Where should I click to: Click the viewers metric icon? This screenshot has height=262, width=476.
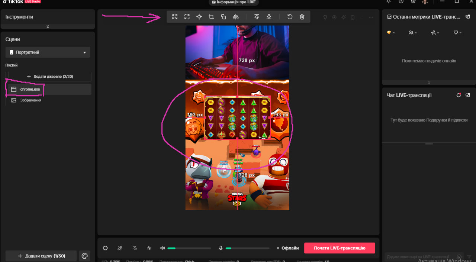[411, 33]
